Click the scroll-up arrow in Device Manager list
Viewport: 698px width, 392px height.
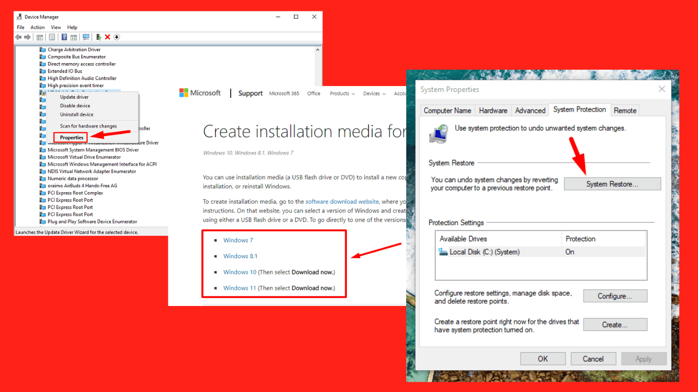coord(318,50)
